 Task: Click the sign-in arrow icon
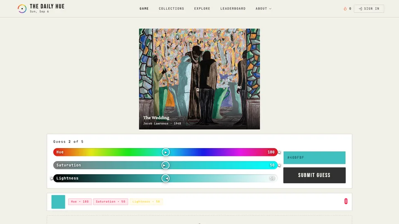[360, 9]
